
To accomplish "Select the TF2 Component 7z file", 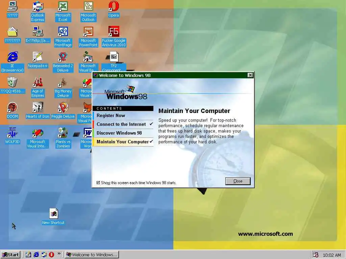I will (114, 61).
